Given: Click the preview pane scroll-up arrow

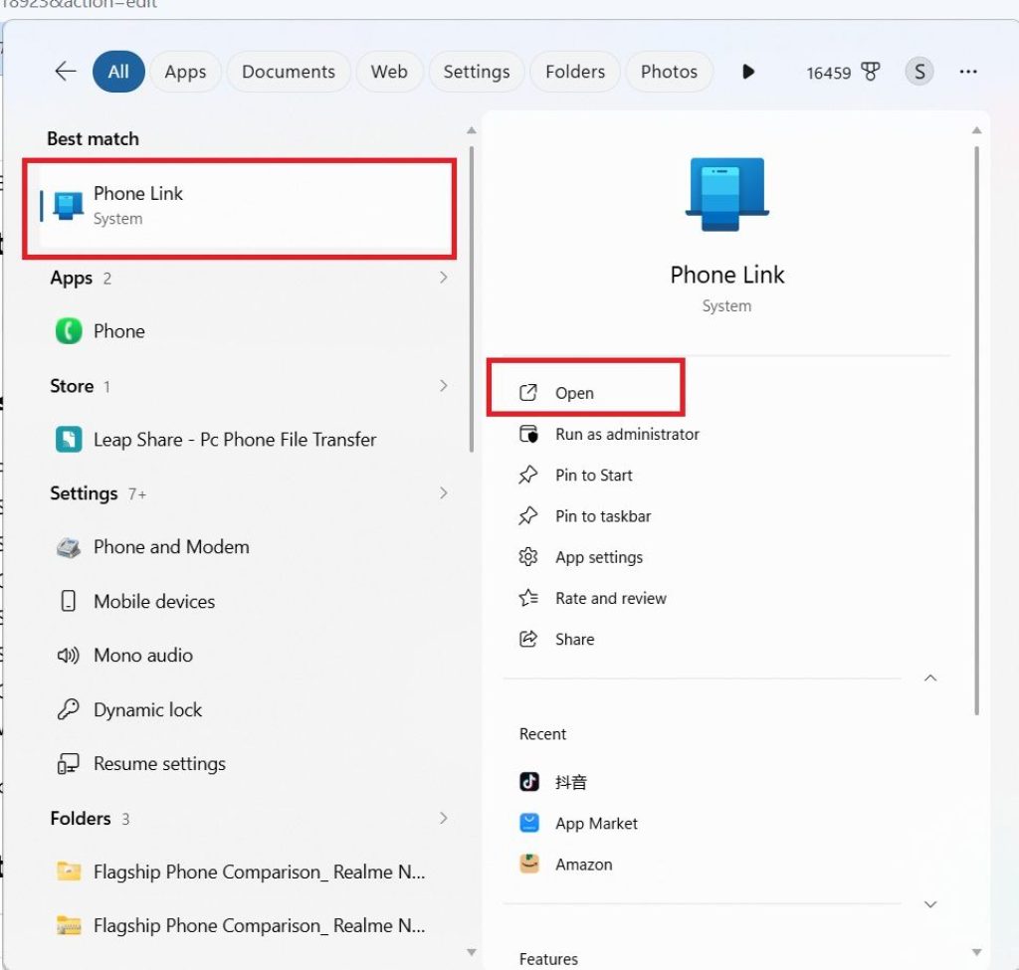Looking at the screenshot, I should (977, 130).
